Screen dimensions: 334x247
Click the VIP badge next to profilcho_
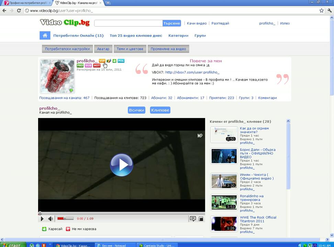tap(102, 61)
